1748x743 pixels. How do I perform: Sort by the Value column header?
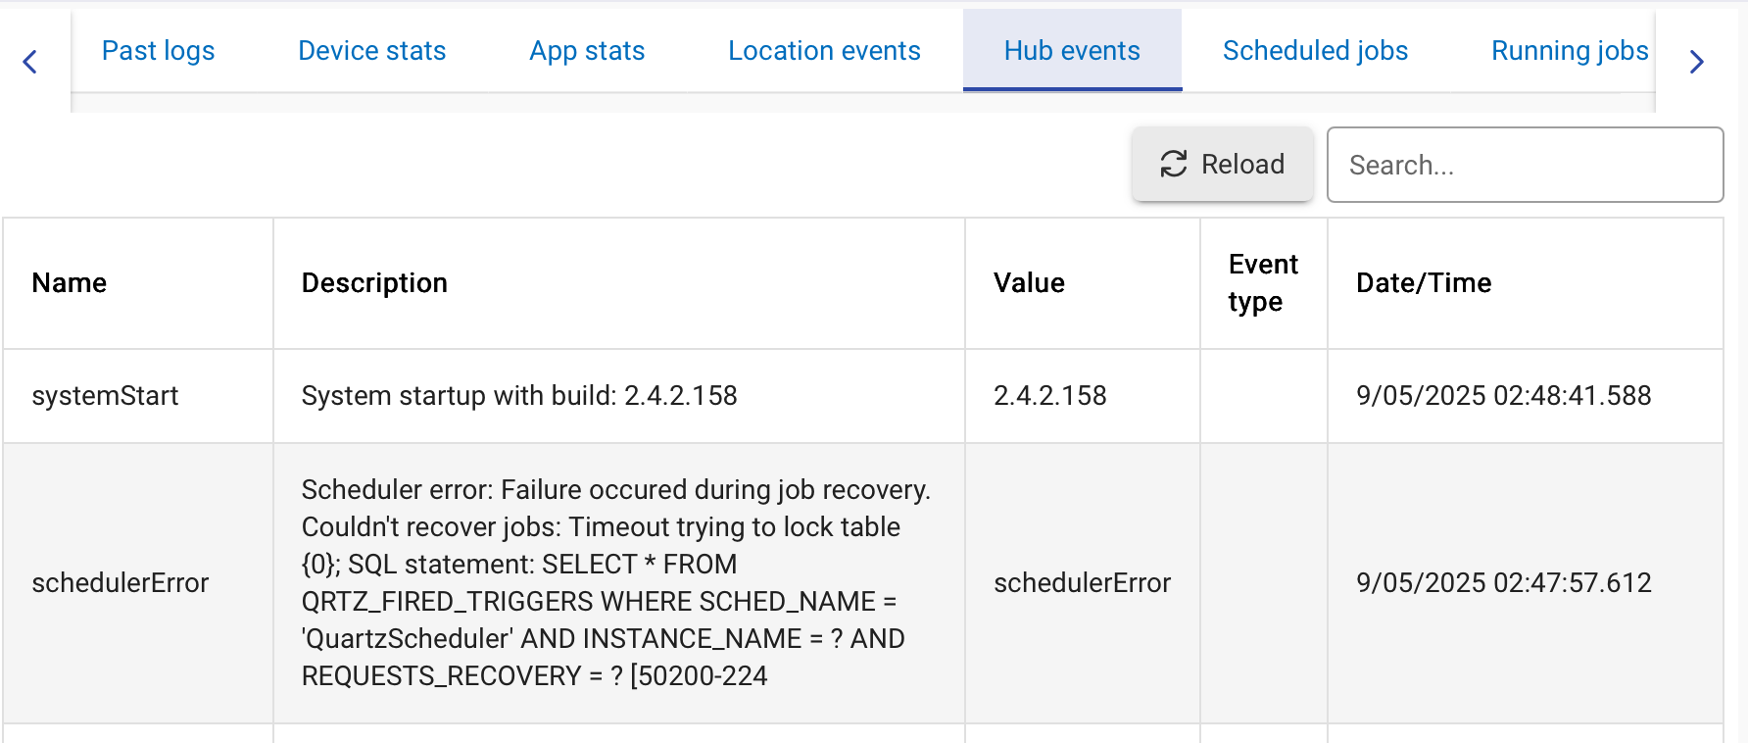[1029, 283]
